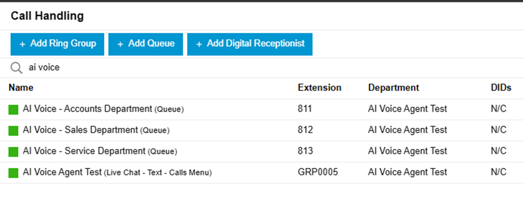Click green status square for Service Department queue
The image size is (523, 204).
13,152
